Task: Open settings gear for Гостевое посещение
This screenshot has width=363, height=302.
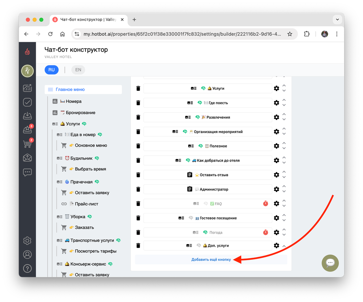Action: tap(277, 218)
